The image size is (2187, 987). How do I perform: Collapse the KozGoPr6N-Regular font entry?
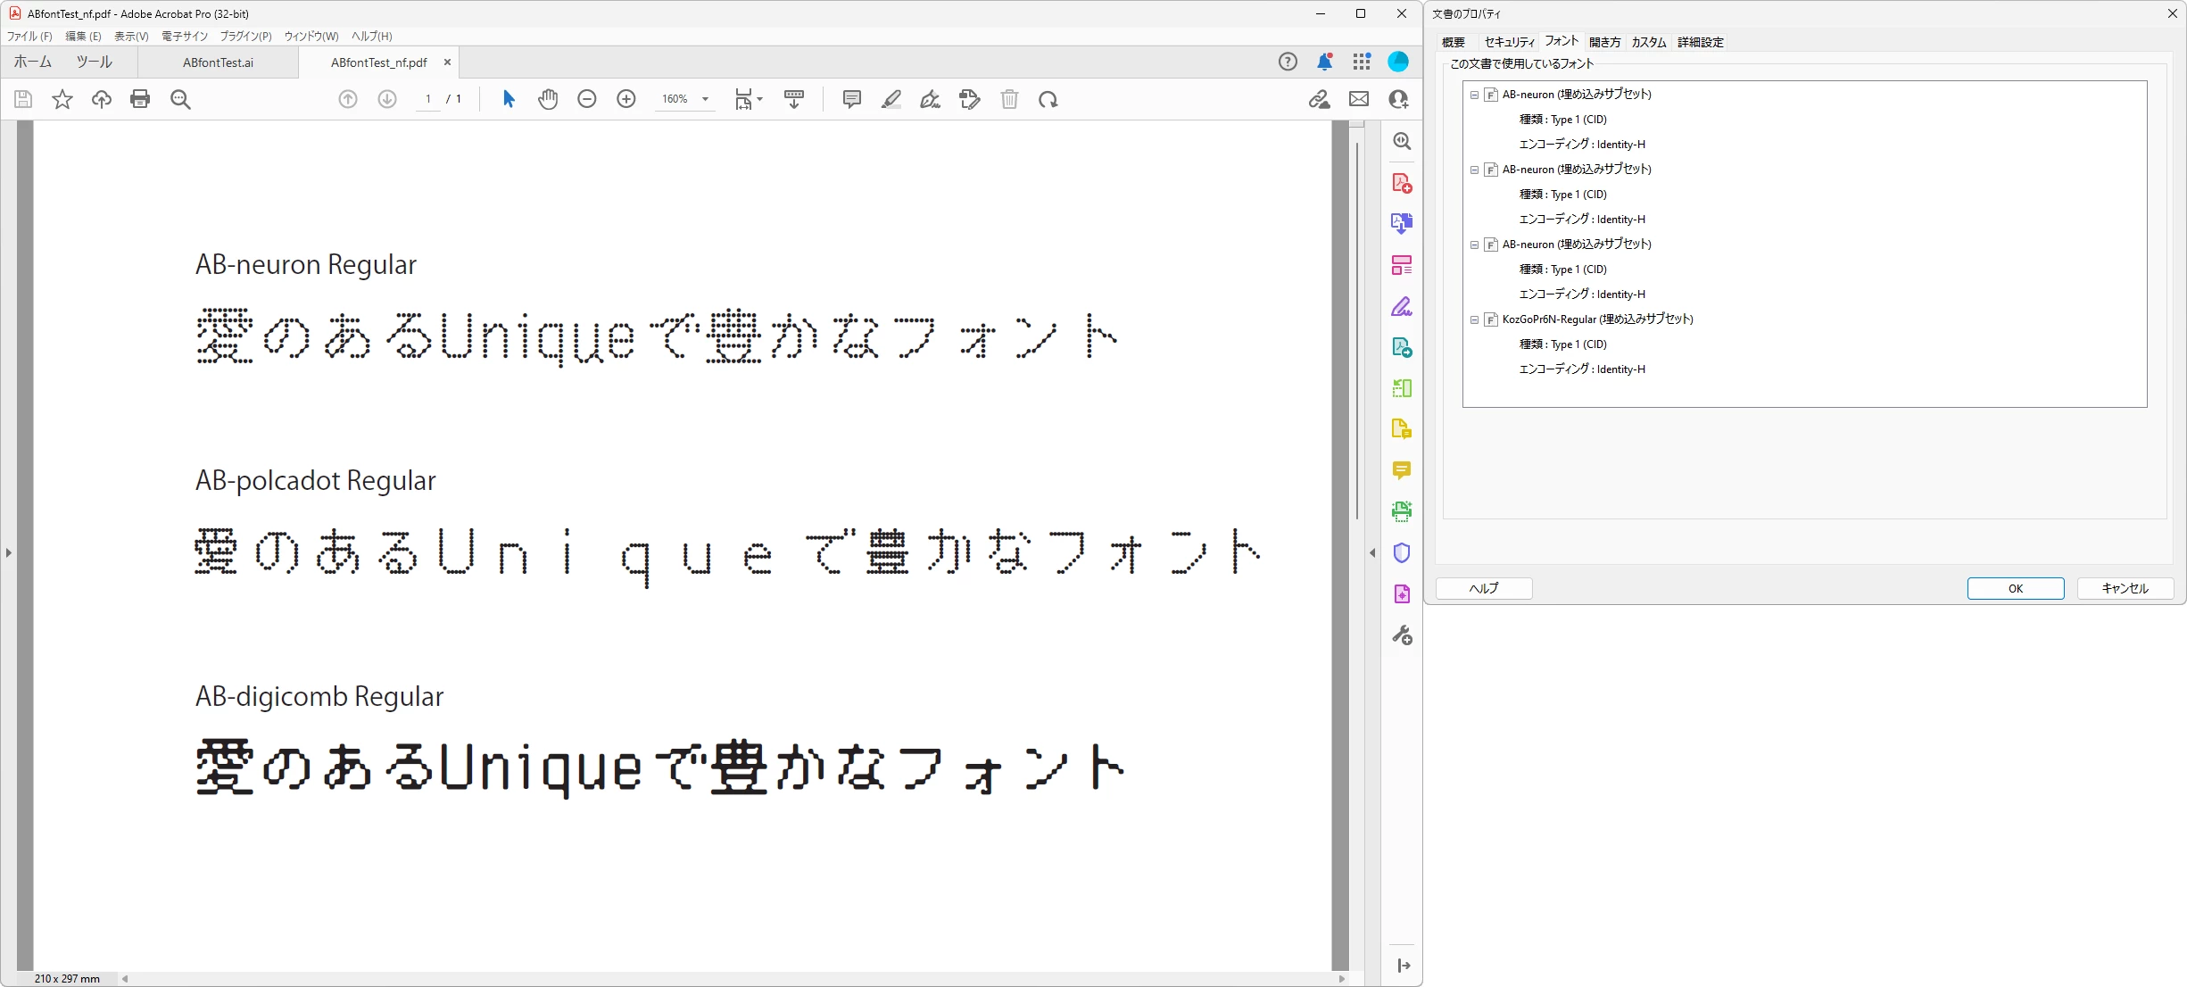[x=1474, y=319]
